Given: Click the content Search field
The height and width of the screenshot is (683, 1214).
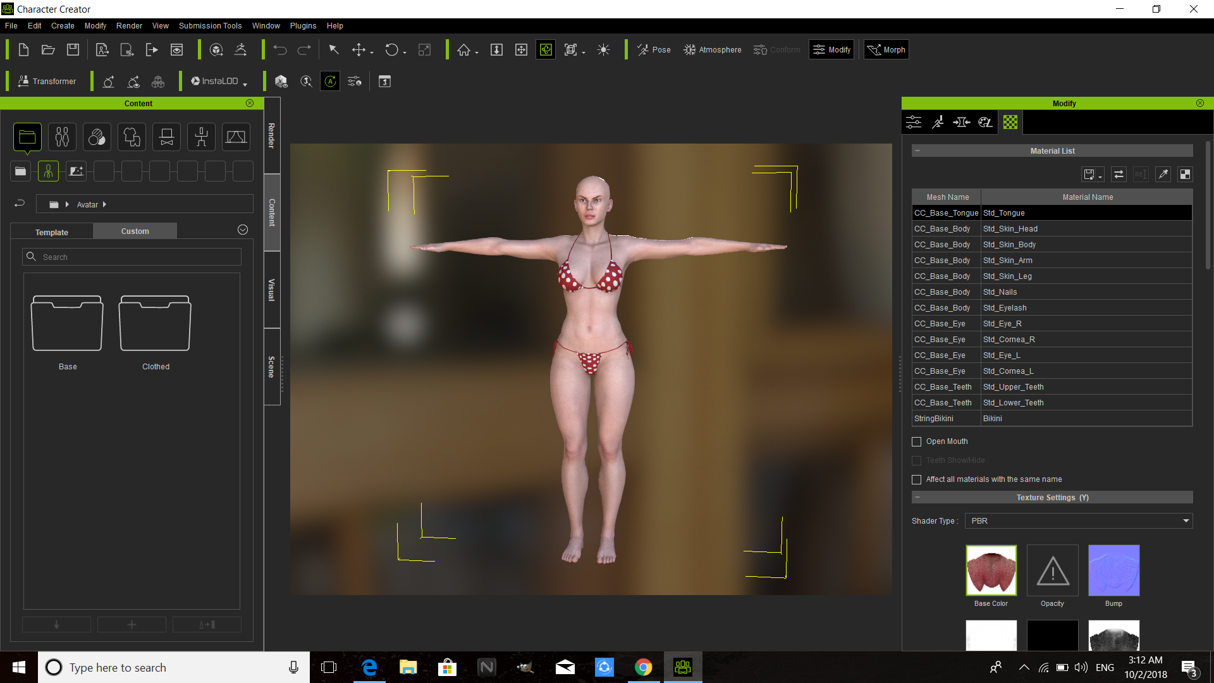Looking at the screenshot, I should (x=132, y=257).
